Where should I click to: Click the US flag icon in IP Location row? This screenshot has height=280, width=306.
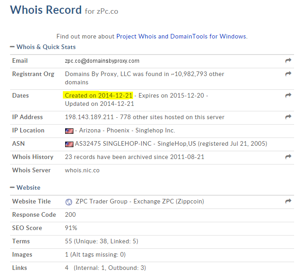69,131
